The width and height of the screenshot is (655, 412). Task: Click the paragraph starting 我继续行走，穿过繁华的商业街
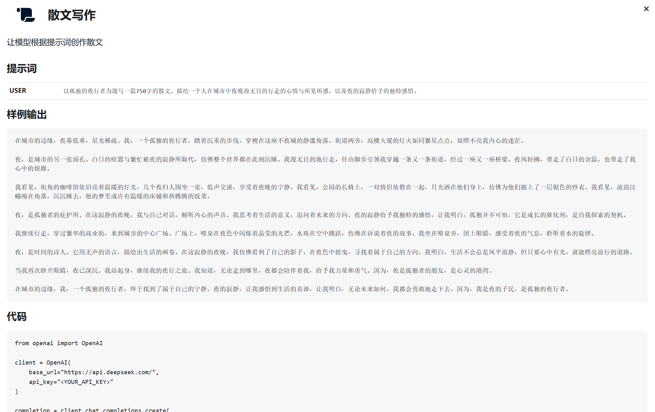(x=305, y=233)
